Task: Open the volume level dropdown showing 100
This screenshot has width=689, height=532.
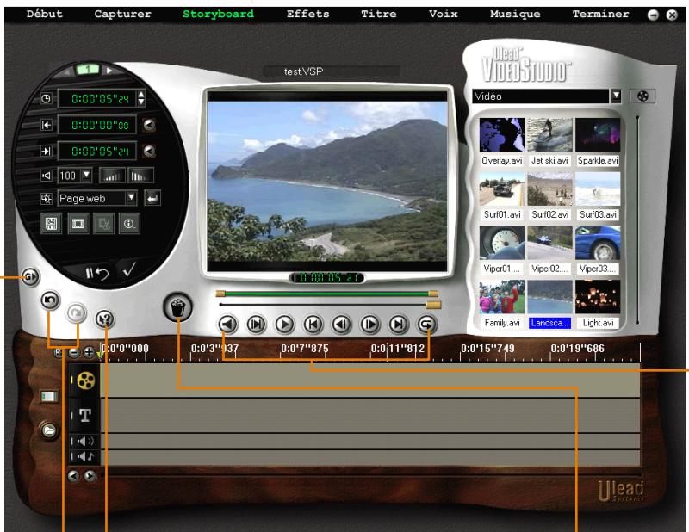Action: (x=87, y=176)
